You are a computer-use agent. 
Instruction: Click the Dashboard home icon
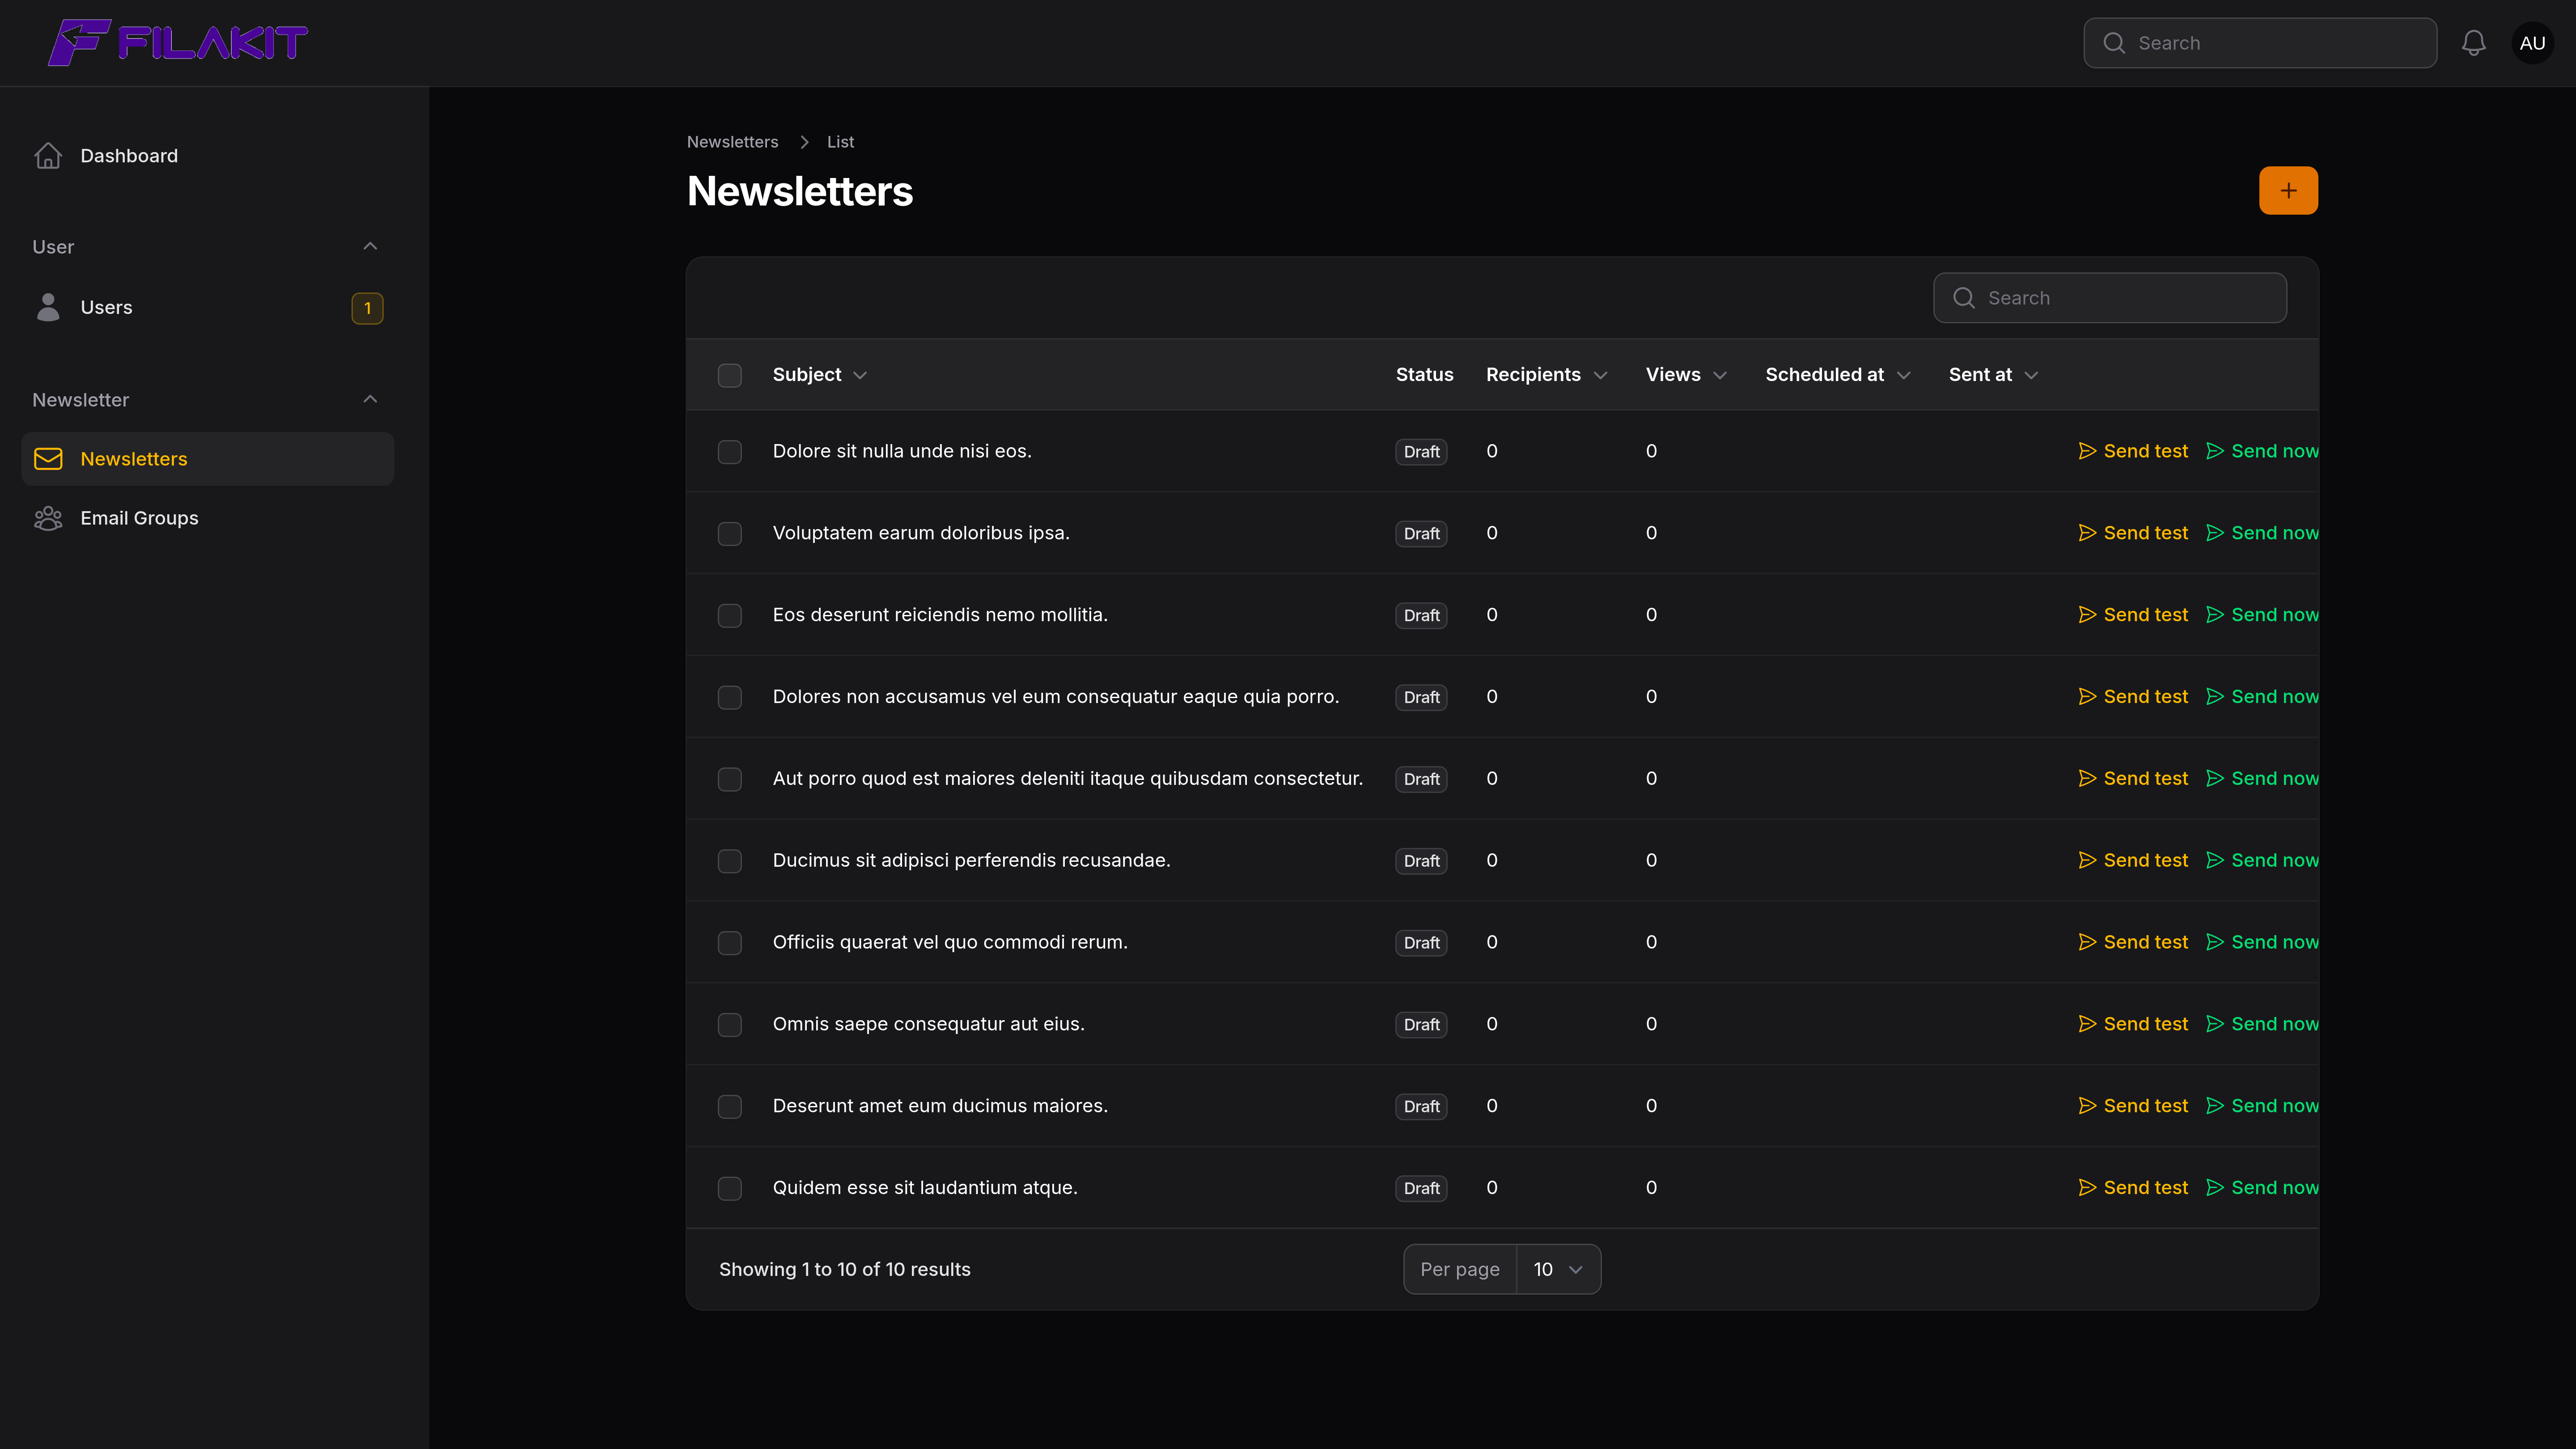click(x=48, y=156)
